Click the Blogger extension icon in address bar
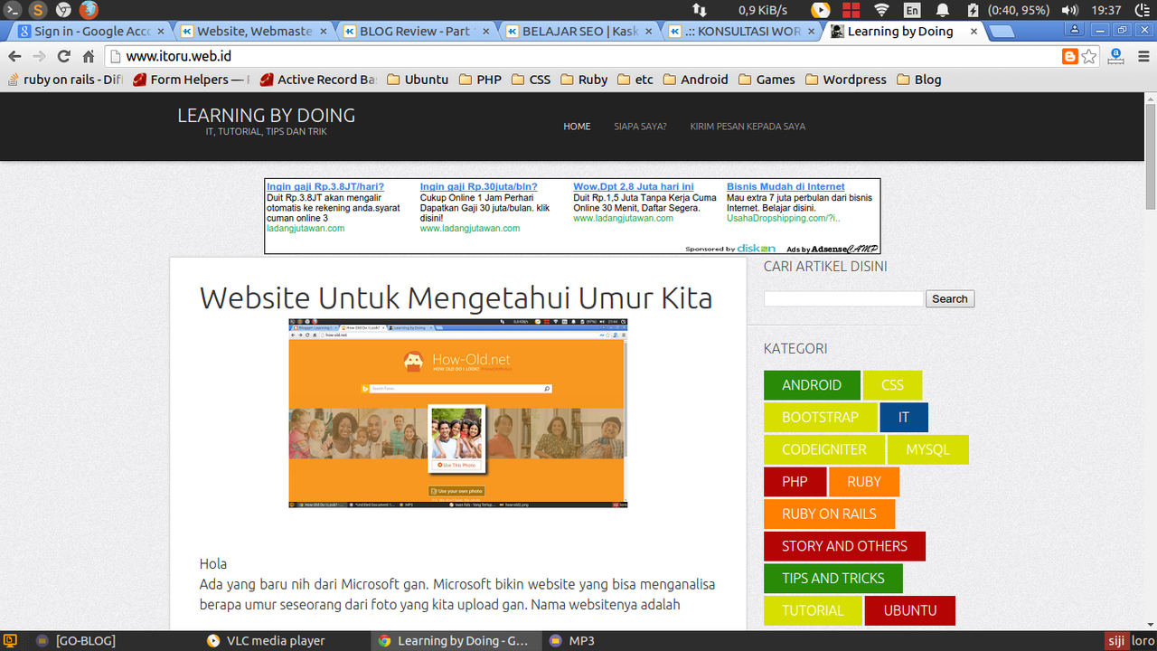1157x651 pixels. pyautogui.click(x=1070, y=56)
